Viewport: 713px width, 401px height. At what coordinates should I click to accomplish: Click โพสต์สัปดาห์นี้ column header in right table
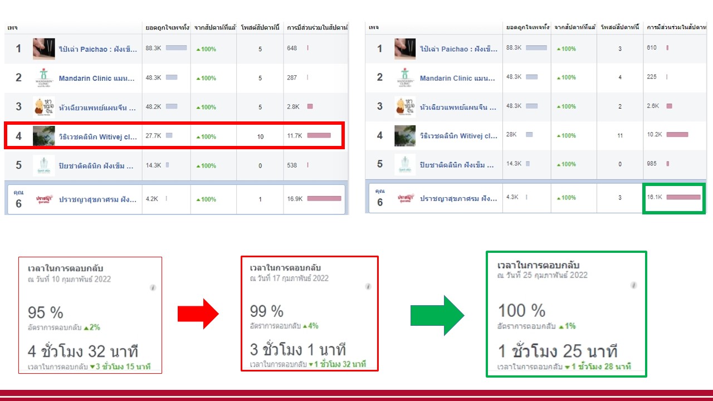click(x=620, y=27)
